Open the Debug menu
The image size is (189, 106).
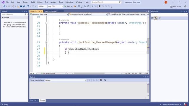click(40, 2)
